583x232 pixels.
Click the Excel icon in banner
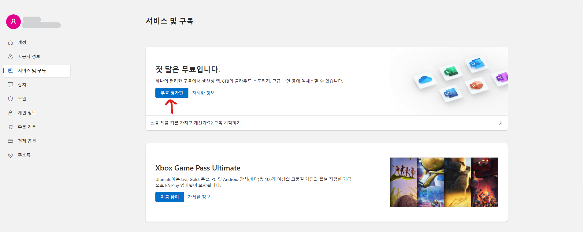pos(451,72)
